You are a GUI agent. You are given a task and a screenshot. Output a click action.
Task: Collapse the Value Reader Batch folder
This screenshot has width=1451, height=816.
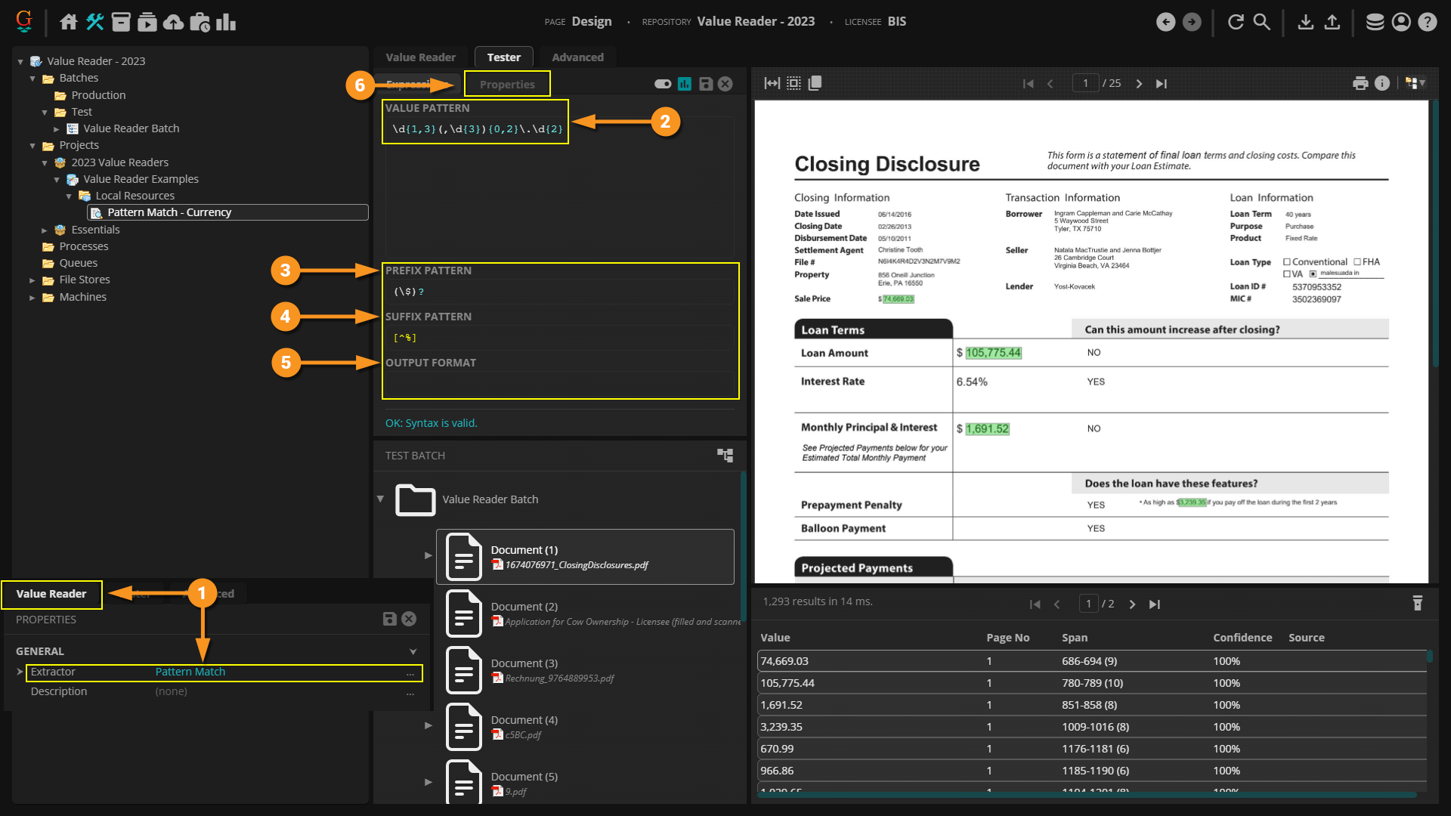click(380, 499)
